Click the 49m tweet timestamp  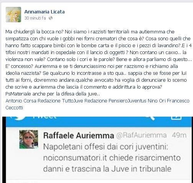pos(179,135)
